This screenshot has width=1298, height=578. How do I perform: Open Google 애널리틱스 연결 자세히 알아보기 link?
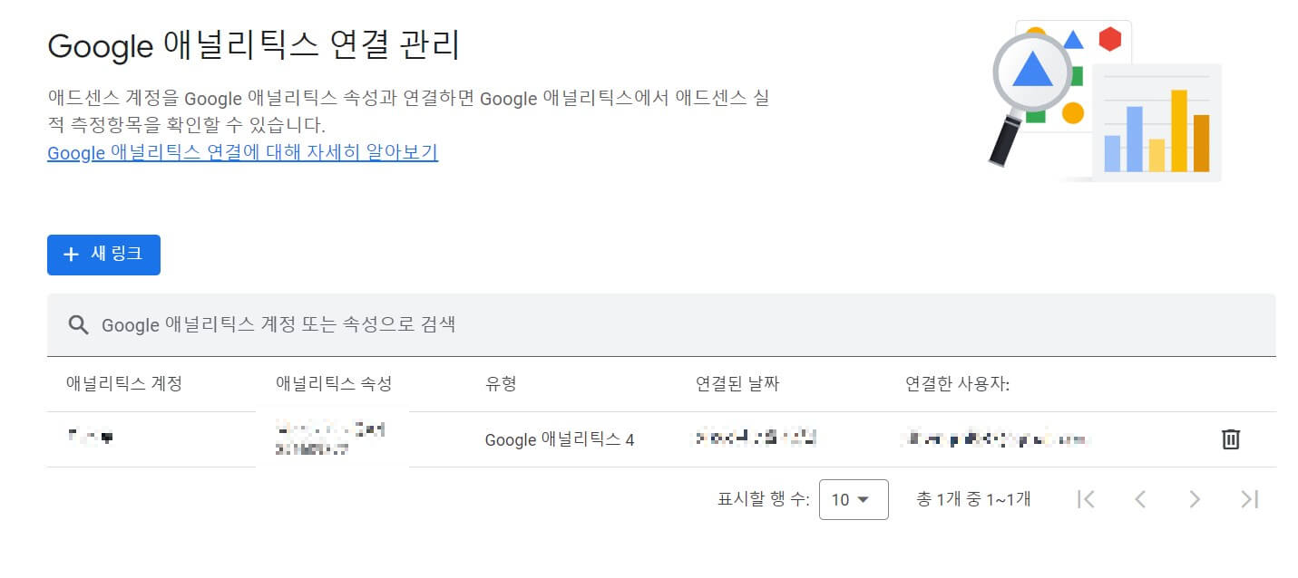pos(241,153)
